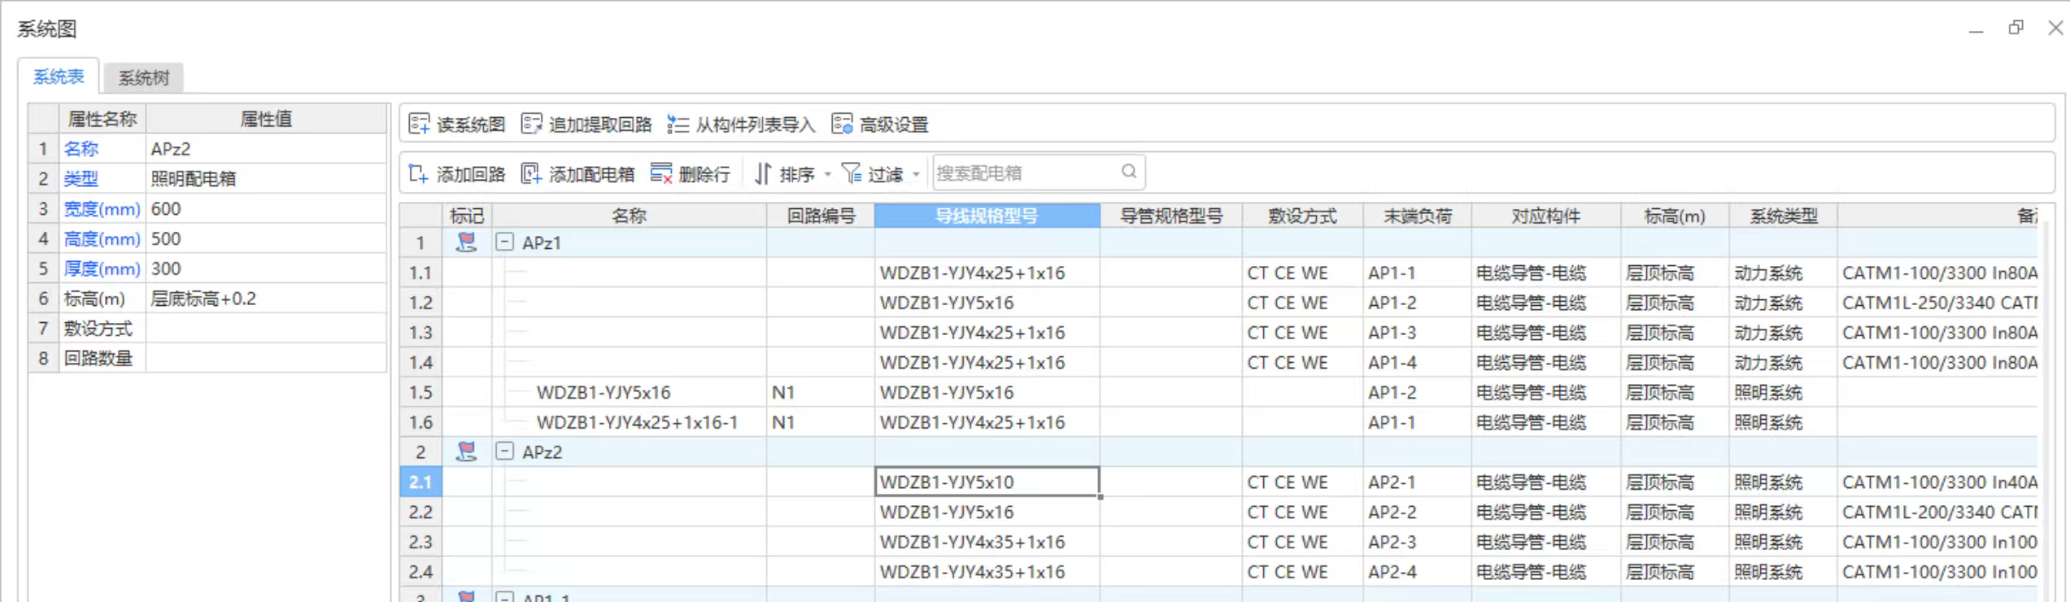Switch to the 系统表 tab
This screenshot has height=602, width=2070.
[59, 76]
